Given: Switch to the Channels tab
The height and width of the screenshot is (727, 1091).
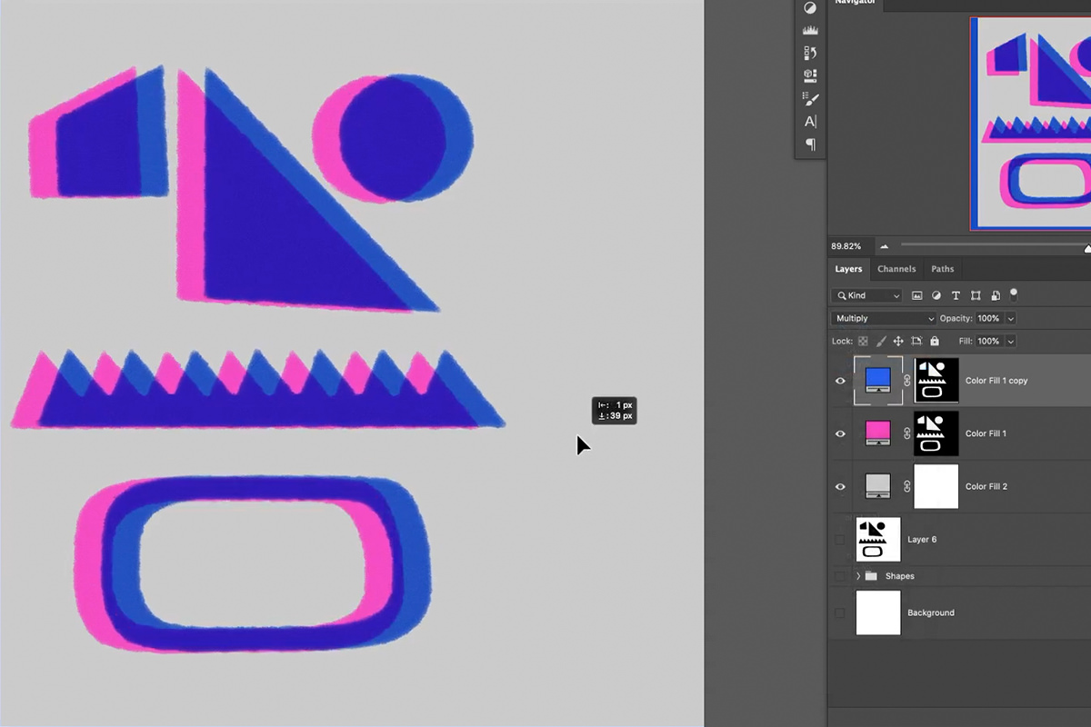Looking at the screenshot, I should point(896,268).
